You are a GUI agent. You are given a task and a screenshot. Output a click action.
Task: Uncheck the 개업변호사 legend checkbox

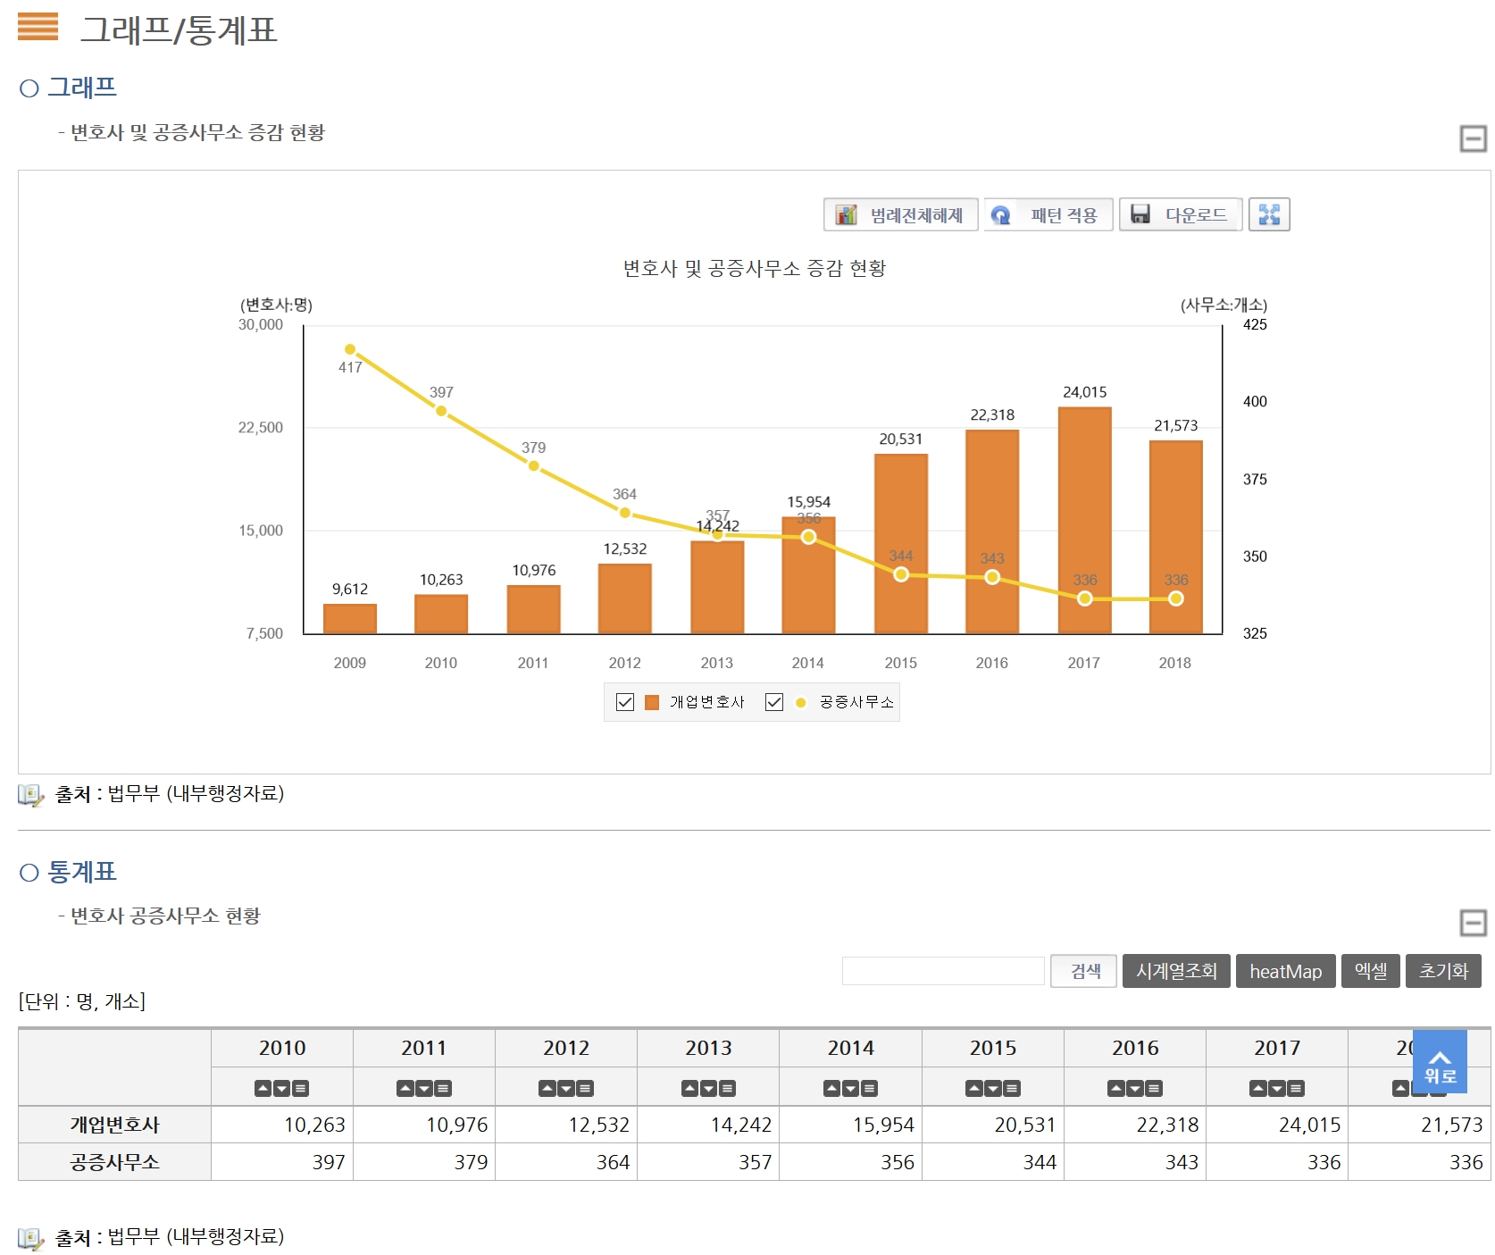coord(625,702)
